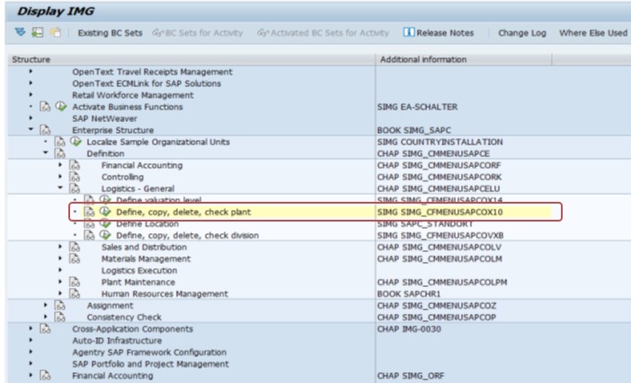Collapse the Definition node
The image size is (631, 383).
pos(46,153)
